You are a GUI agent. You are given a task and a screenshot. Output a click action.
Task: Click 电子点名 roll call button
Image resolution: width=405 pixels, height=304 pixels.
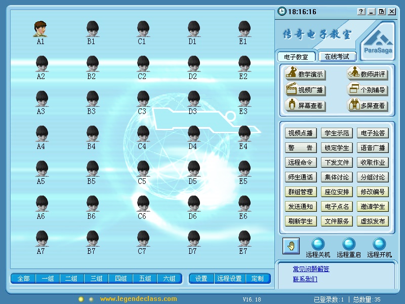[337, 207]
